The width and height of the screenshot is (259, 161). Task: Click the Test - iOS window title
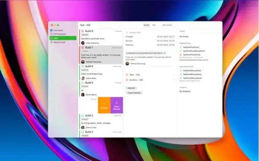pos(85,25)
